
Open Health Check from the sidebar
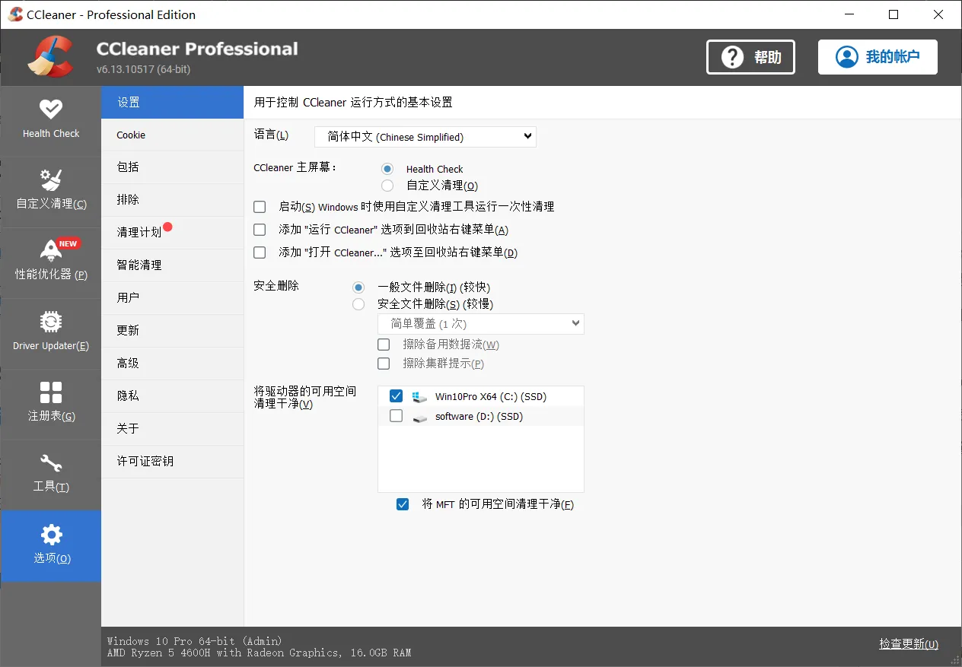(x=50, y=119)
